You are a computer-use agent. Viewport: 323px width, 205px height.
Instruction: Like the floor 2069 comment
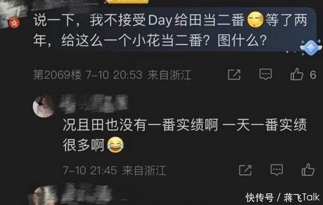click(297, 74)
